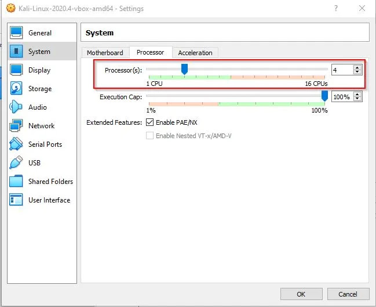
Task: Click the disabled Enable Nested VT-x/AMD-V checkbox
Action: 149,136
